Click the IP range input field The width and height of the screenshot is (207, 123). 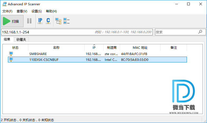pyautogui.click(x=77, y=32)
